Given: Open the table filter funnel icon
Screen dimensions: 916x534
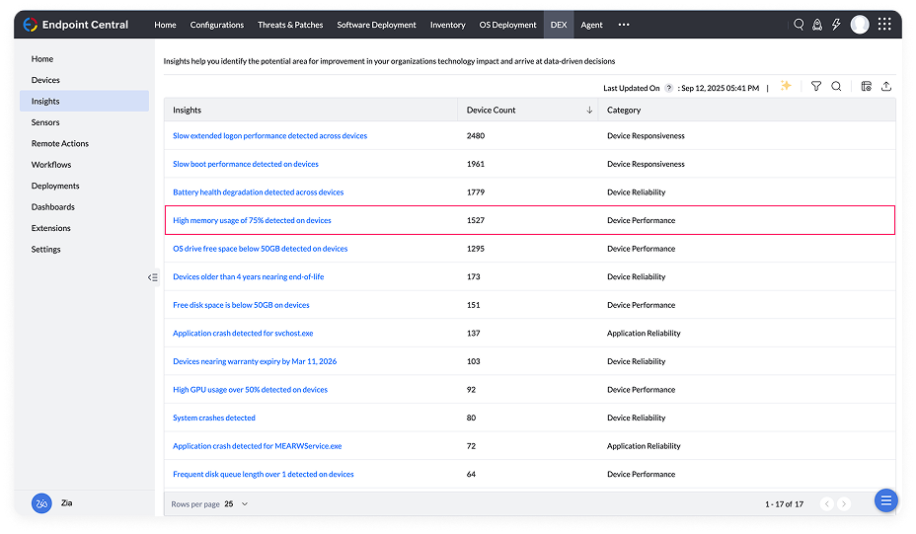Looking at the screenshot, I should 816,87.
